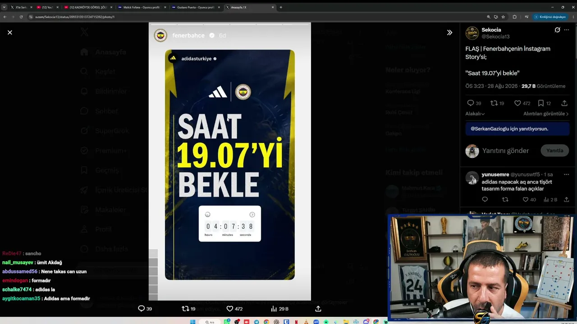Switch to the Gustavo Puerta tab
Image resolution: width=577 pixels, height=324 pixels.
[196, 7]
